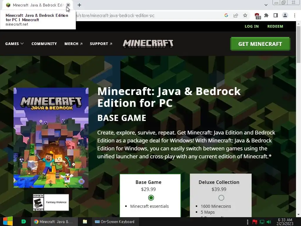Image resolution: width=301 pixels, height=226 pixels.
Task: Open the MERCH external link
Action: tap(73, 44)
